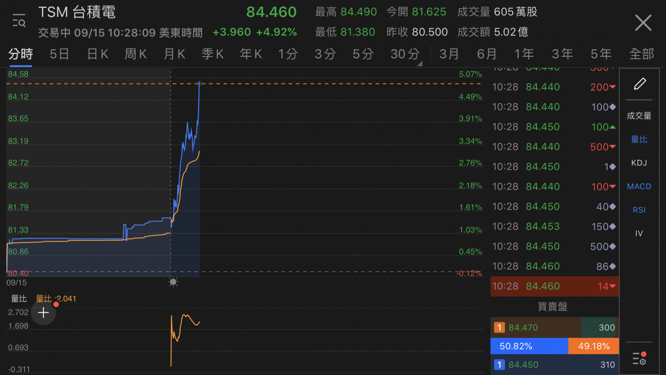Tap the 買賣盤 order book heading
666x375 pixels.
(x=553, y=307)
